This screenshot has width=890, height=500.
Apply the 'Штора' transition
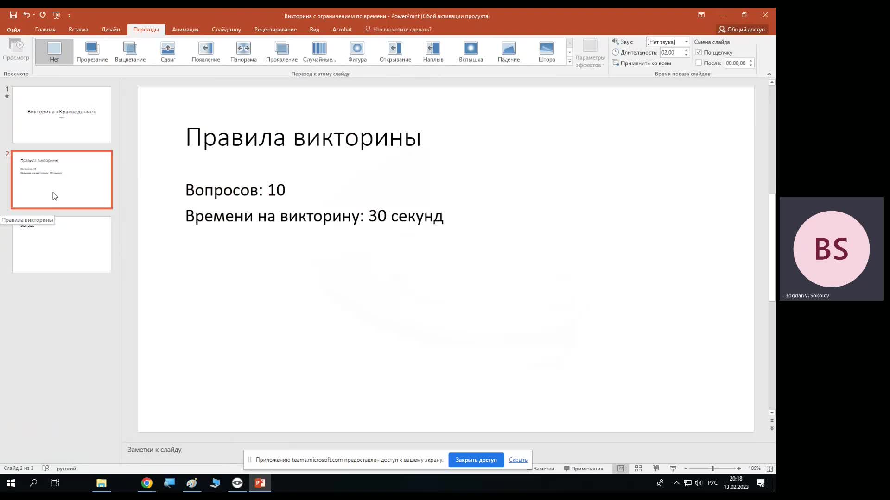tap(547, 51)
